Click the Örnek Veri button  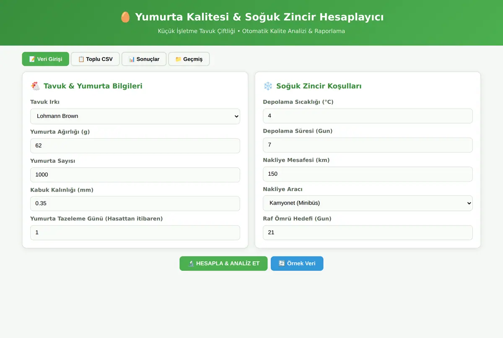pyautogui.click(x=297, y=263)
